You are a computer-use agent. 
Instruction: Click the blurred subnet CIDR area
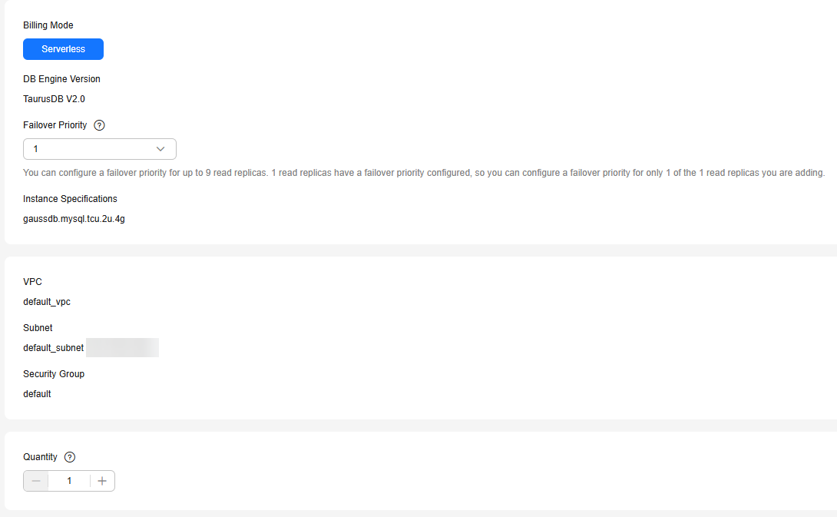(x=122, y=348)
